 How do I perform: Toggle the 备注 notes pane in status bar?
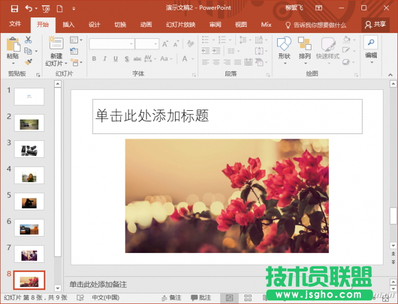(x=171, y=298)
